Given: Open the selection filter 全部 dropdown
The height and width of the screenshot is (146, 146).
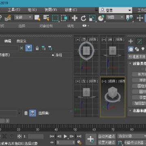Looking at the screenshot, I should click(23, 17).
